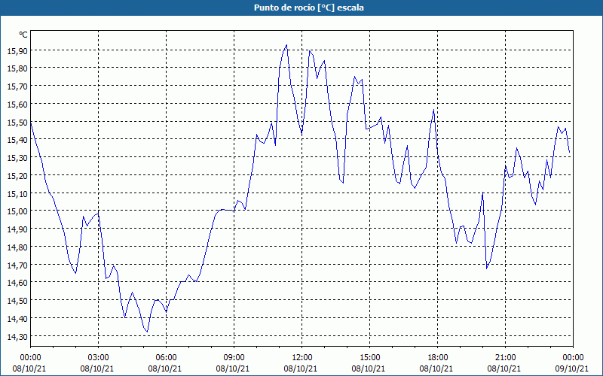
Task: Click the 14,40 y-axis value
Action: tap(17, 318)
